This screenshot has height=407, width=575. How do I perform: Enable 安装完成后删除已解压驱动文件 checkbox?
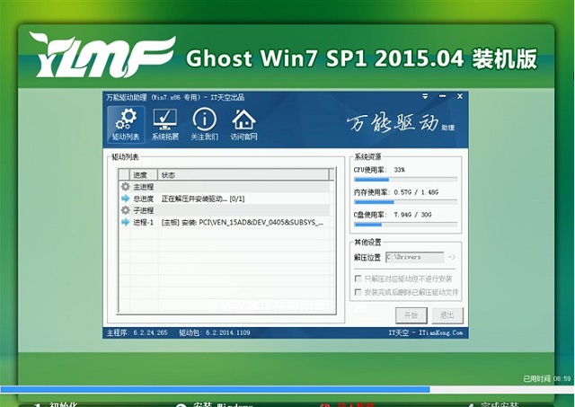[358, 292]
